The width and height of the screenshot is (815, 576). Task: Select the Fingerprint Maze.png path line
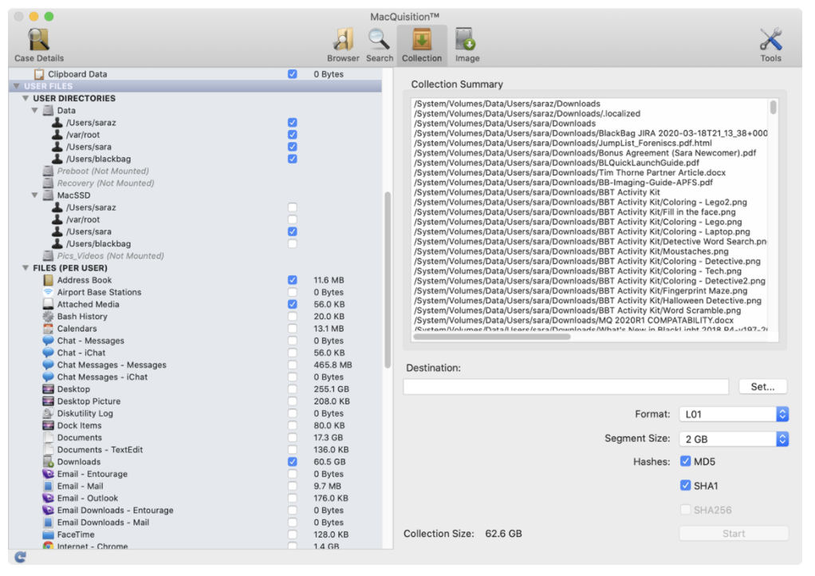[x=581, y=290]
